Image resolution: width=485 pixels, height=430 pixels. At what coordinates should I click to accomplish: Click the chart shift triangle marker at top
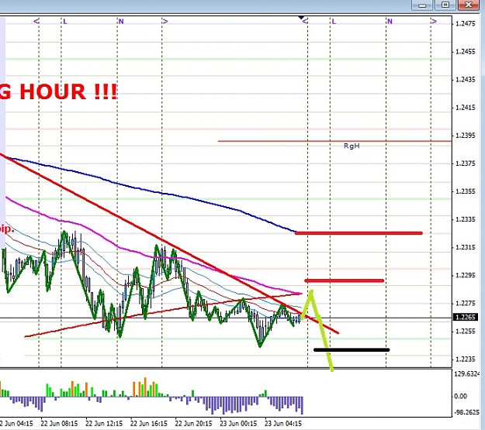pos(301,18)
